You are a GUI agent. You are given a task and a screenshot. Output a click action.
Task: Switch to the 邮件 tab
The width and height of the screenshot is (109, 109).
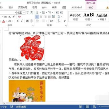click(x=45, y=7)
